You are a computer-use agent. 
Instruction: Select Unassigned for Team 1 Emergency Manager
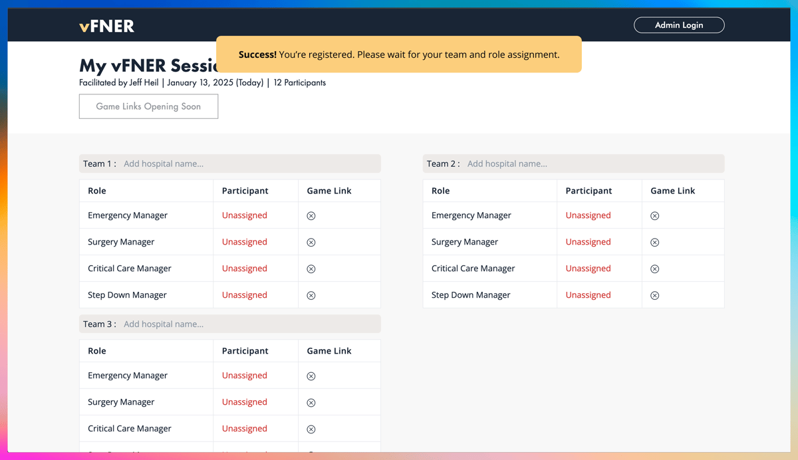(245, 215)
